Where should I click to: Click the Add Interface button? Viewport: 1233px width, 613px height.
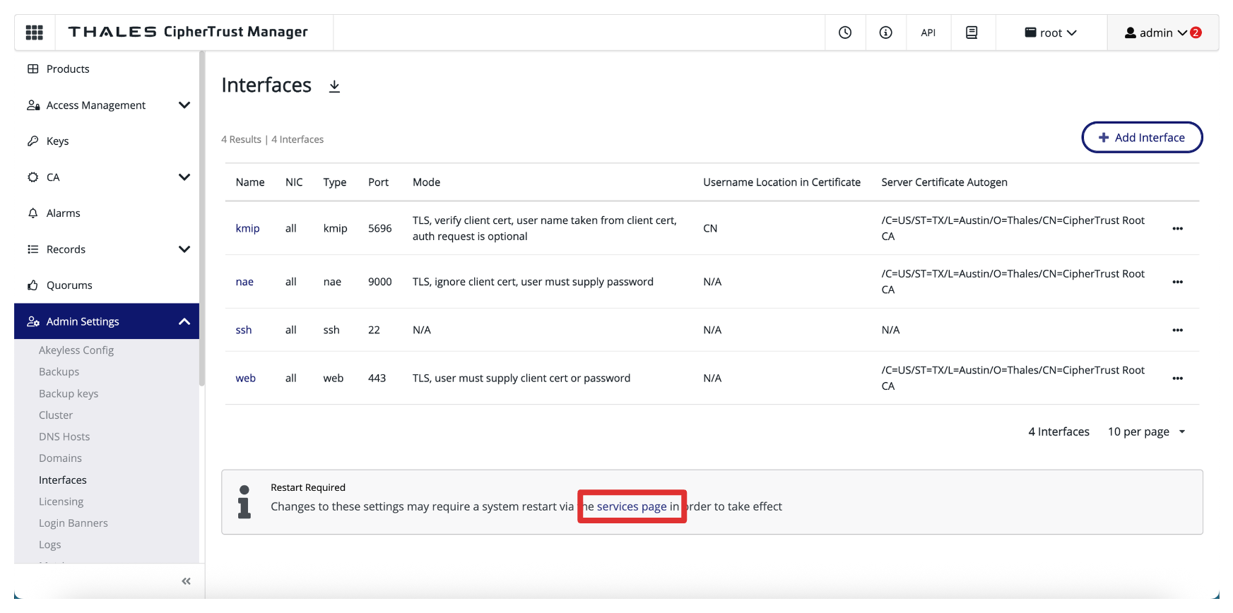click(1142, 138)
